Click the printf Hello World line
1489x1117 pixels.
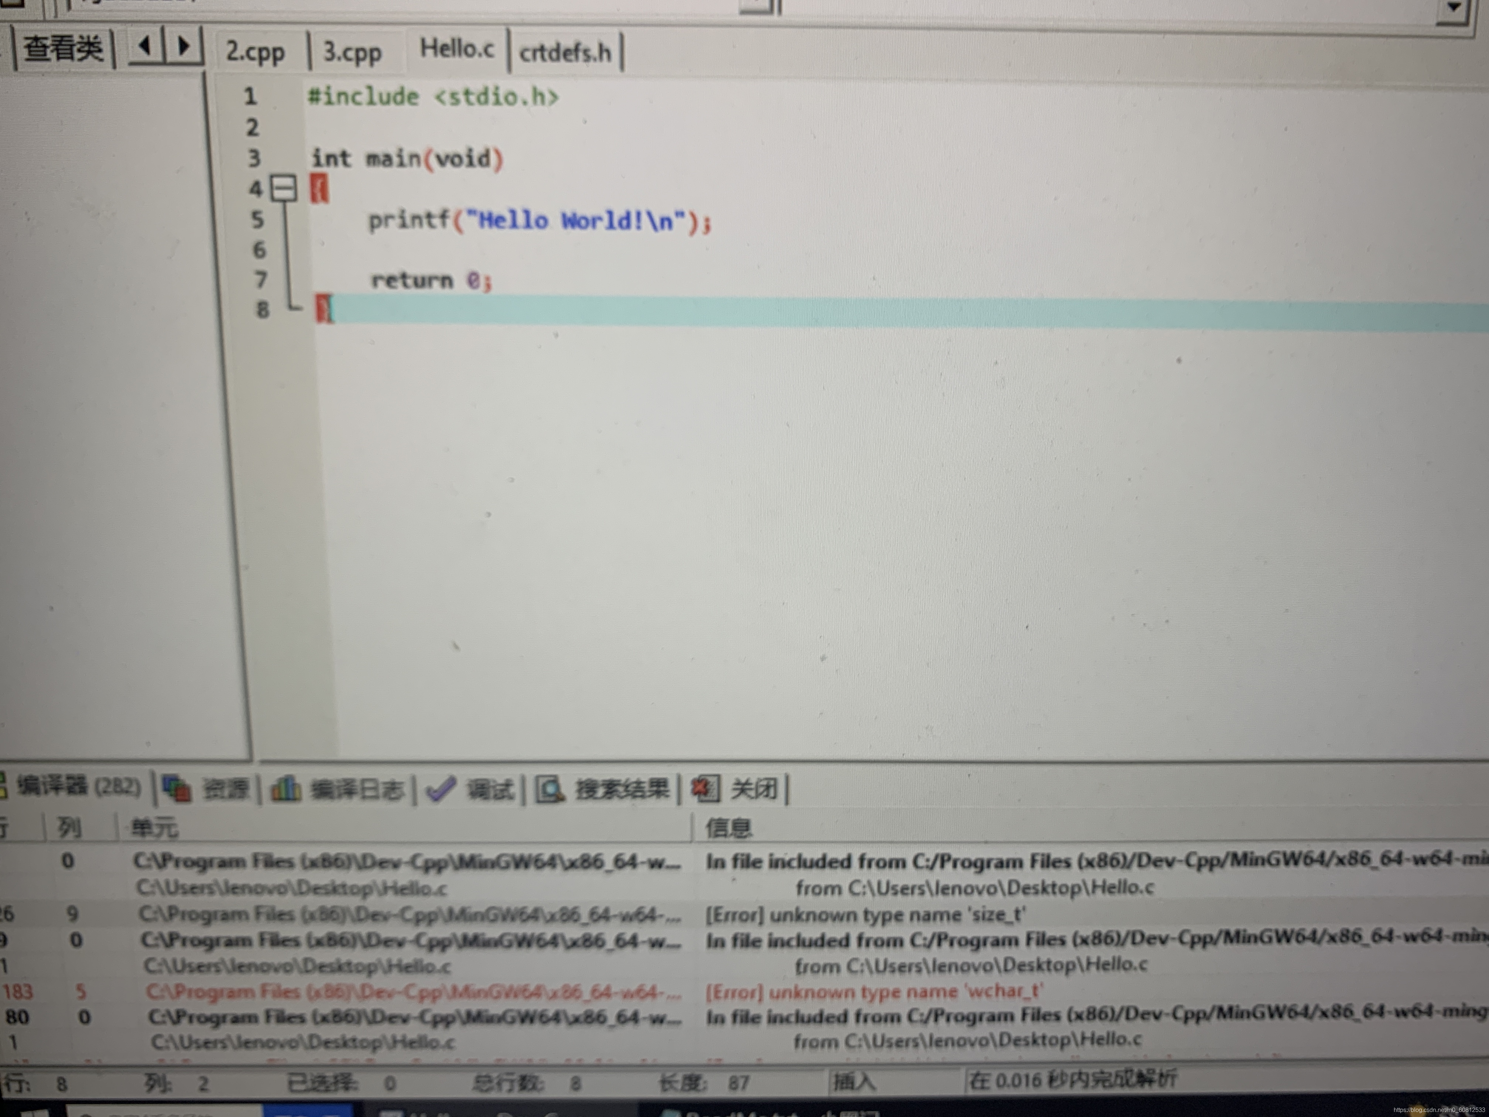(x=539, y=220)
